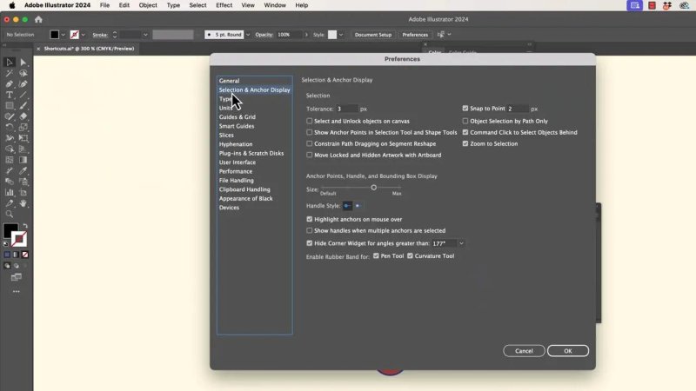Select the Pen tool

click(10, 83)
